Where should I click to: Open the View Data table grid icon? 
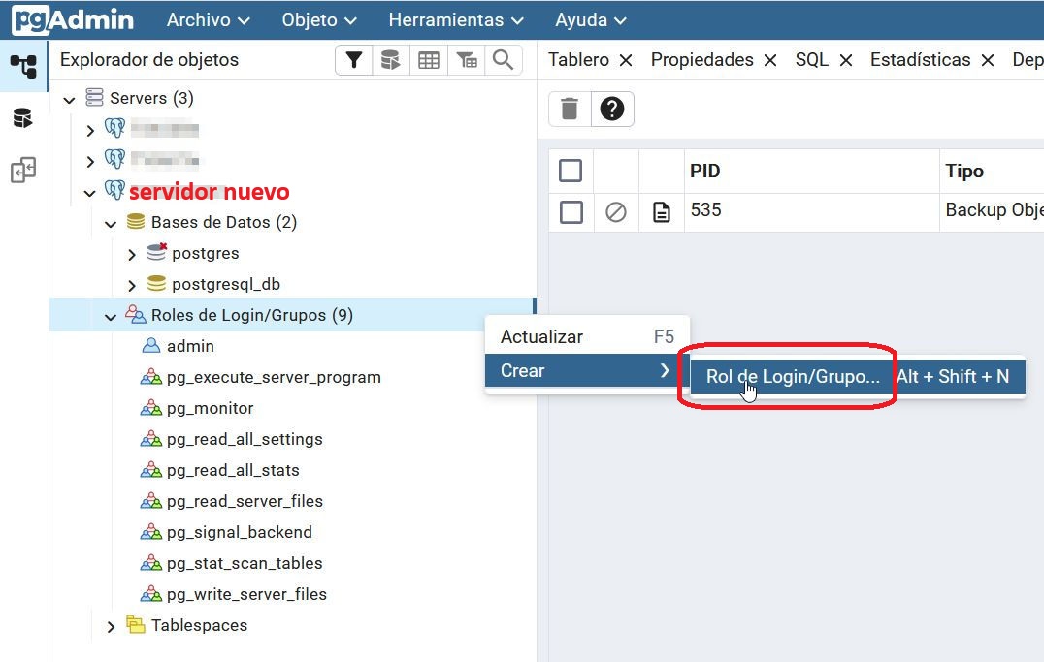coord(428,60)
